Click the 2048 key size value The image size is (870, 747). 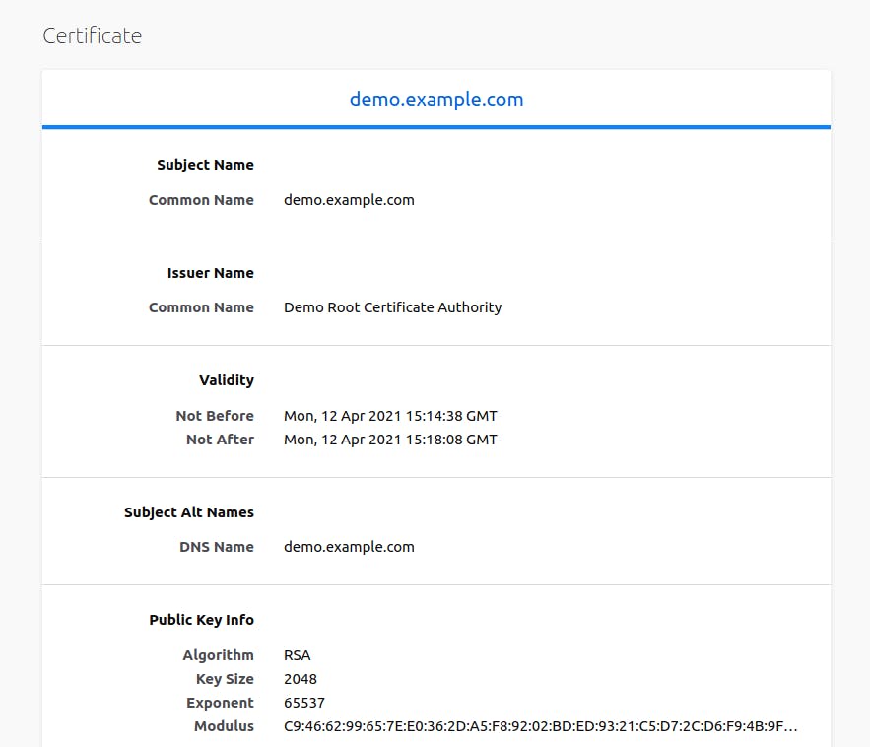300,679
